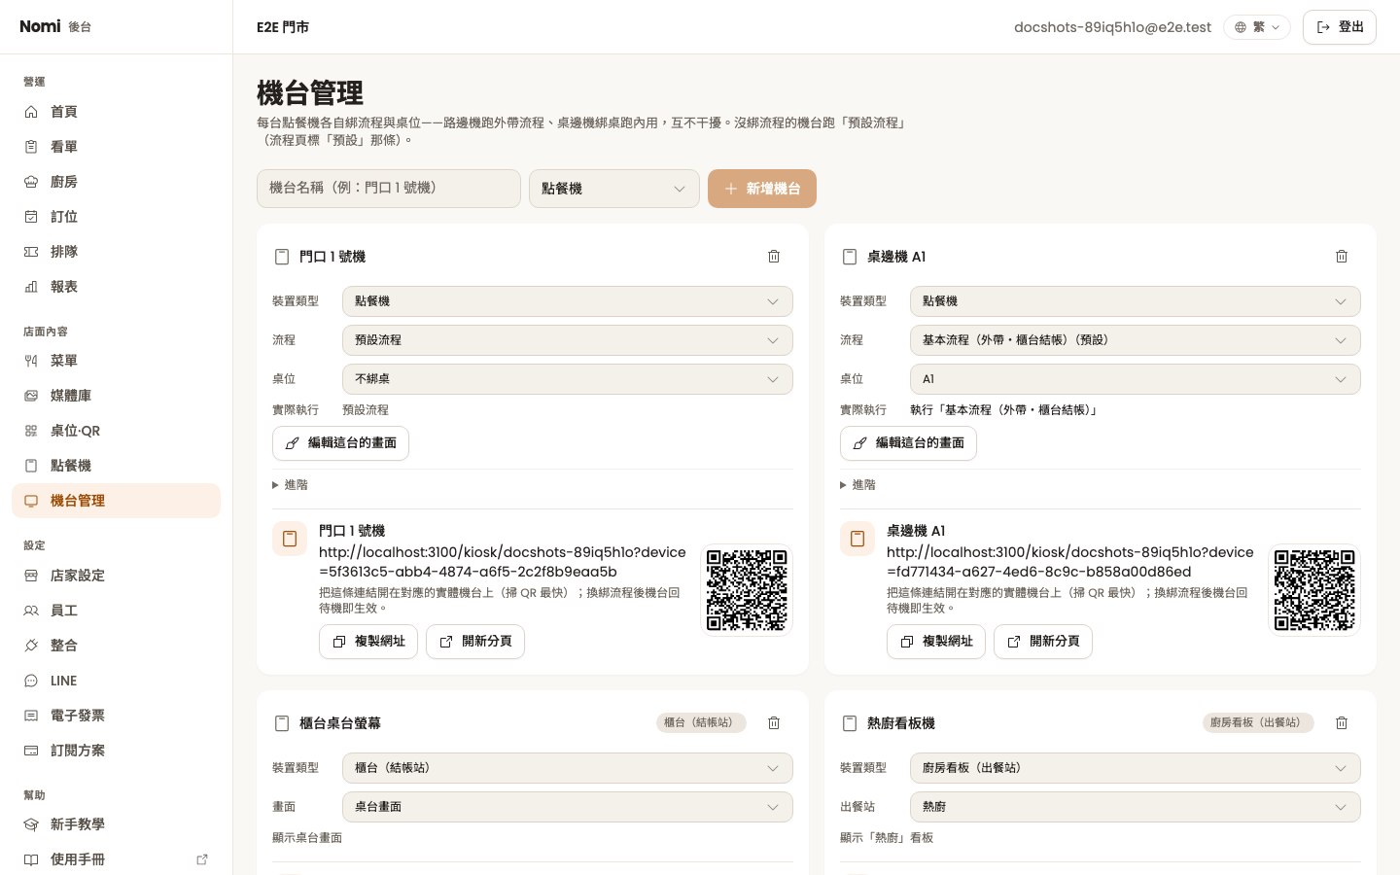Open 流程 dropdown for 桌邊機 A1
The height and width of the screenshot is (875, 1400).
pyautogui.click(x=1136, y=340)
